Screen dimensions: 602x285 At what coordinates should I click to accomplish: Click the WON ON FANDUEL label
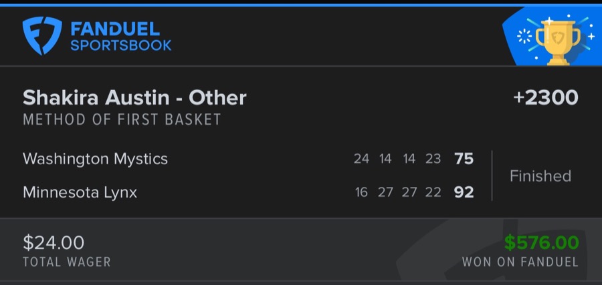pos(520,262)
